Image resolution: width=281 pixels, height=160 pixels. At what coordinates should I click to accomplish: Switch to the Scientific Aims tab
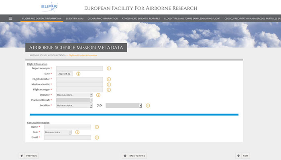[x=75, y=18]
